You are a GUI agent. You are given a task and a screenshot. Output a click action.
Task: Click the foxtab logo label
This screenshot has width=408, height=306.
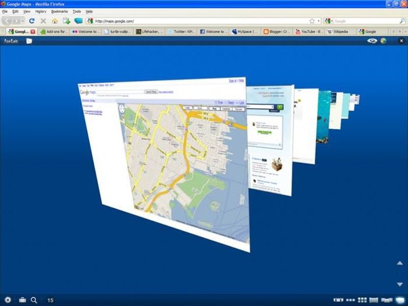pyautogui.click(x=11, y=41)
